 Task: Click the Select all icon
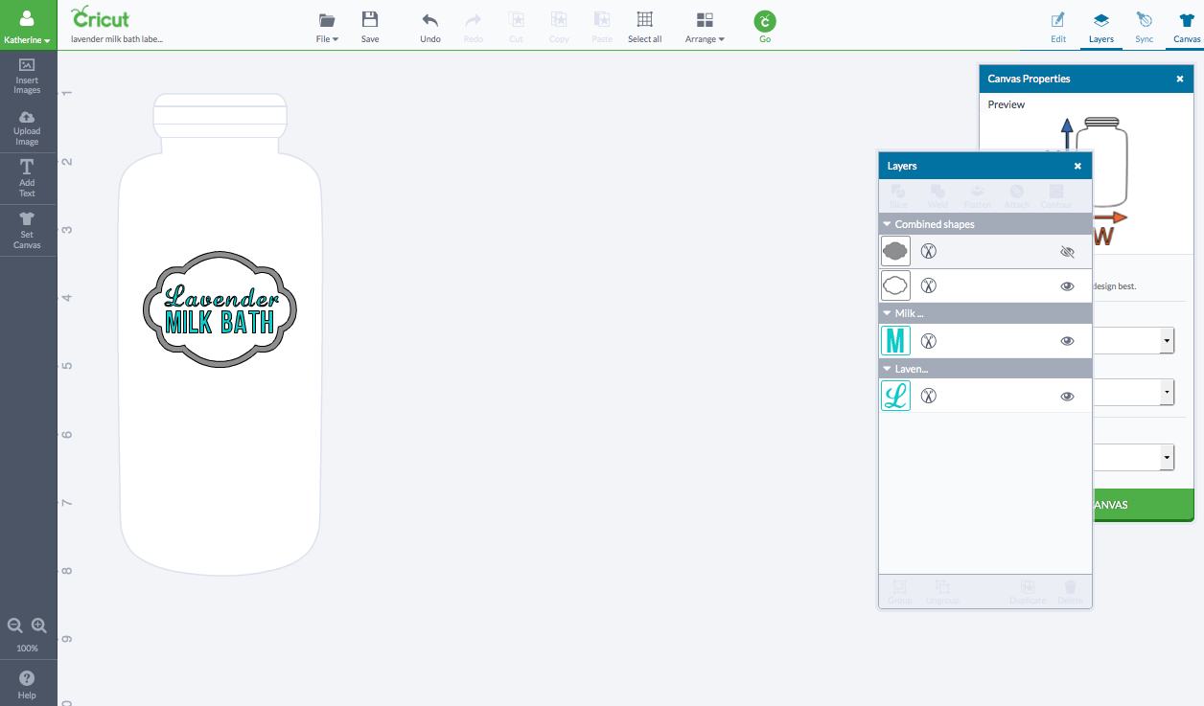click(644, 27)
